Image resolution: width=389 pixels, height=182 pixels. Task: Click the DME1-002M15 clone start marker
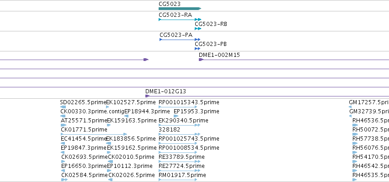201,60
